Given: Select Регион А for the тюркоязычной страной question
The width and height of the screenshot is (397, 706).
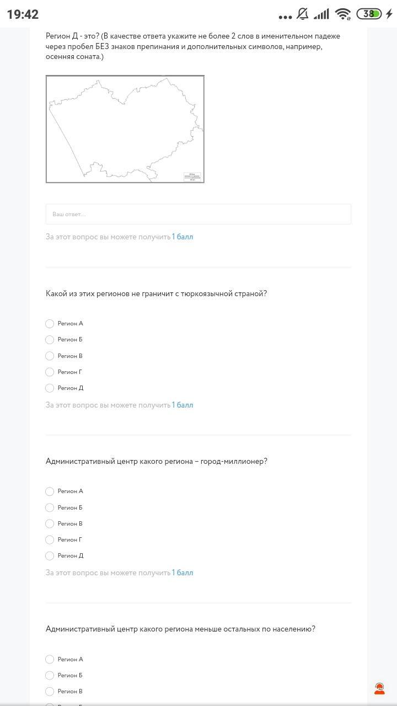Looking at the screenshot, I should [50, 324].
